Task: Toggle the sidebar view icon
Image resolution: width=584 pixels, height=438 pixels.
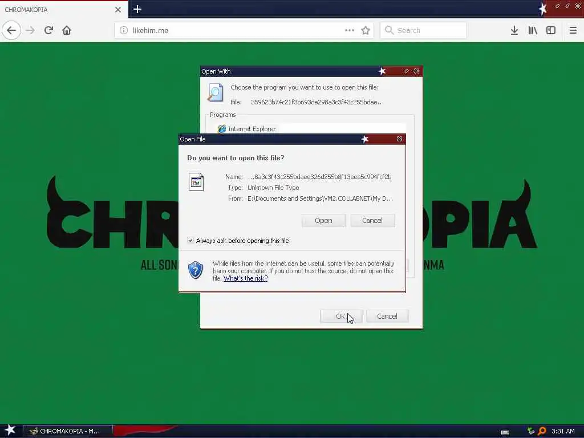Action: (x=551, y=30)
